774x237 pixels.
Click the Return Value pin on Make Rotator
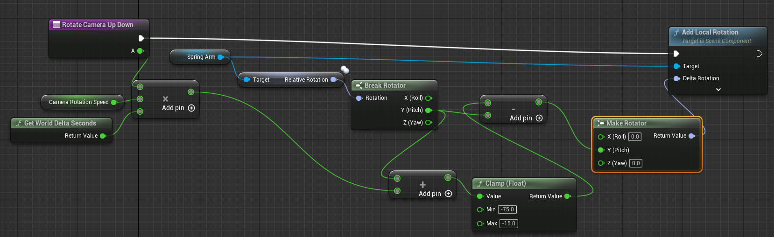pos(692,136)
